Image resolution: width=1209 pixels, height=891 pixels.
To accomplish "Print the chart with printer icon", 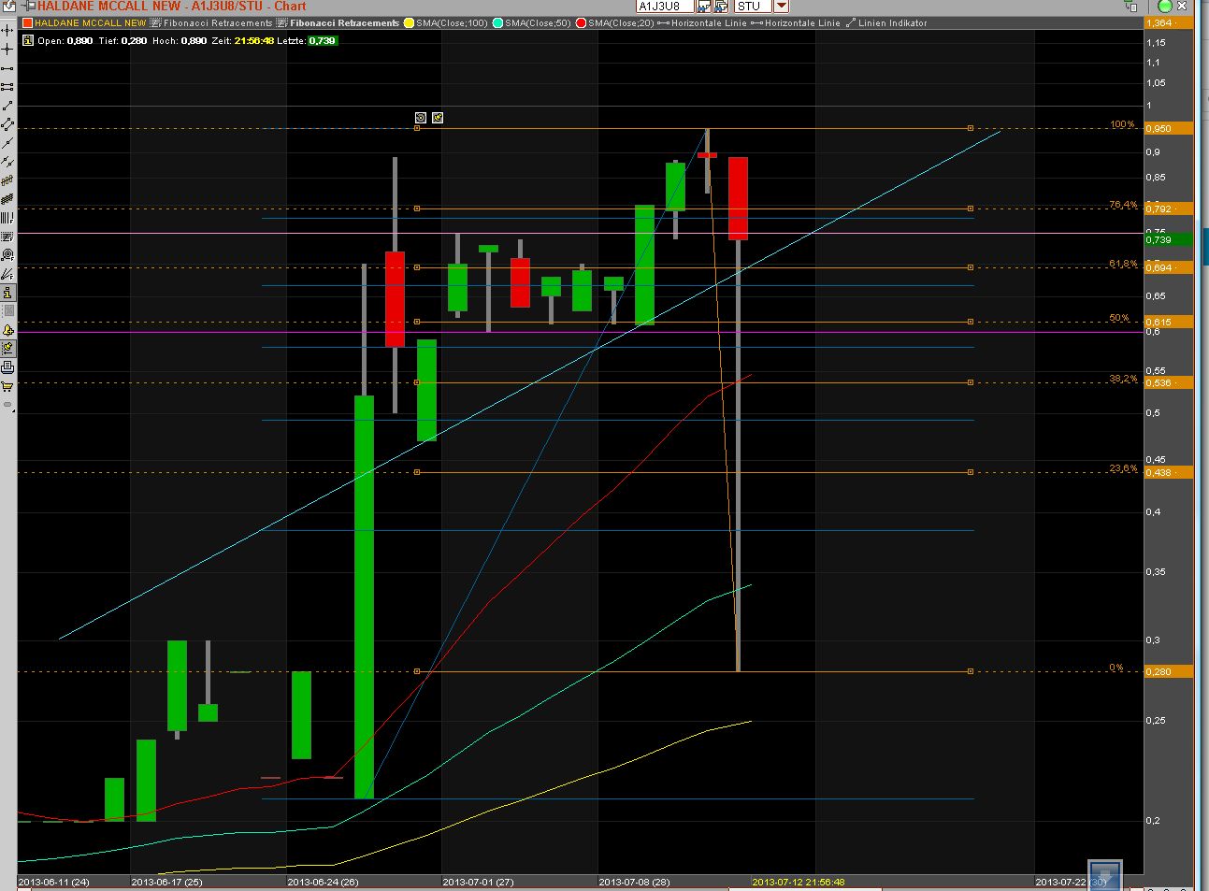I will tap(7, 367).
